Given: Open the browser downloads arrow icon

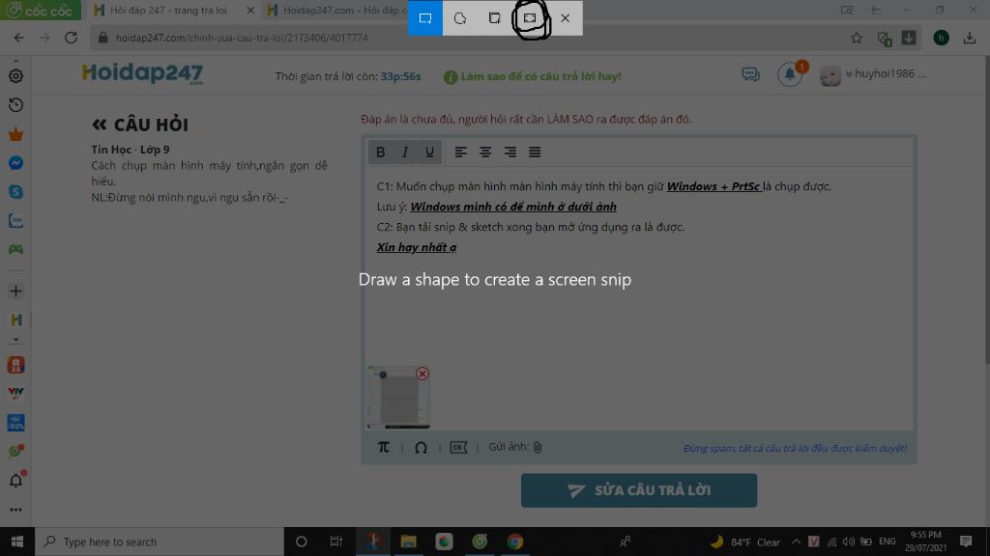Looking at the screenshot, I should [x=969, y=38].
